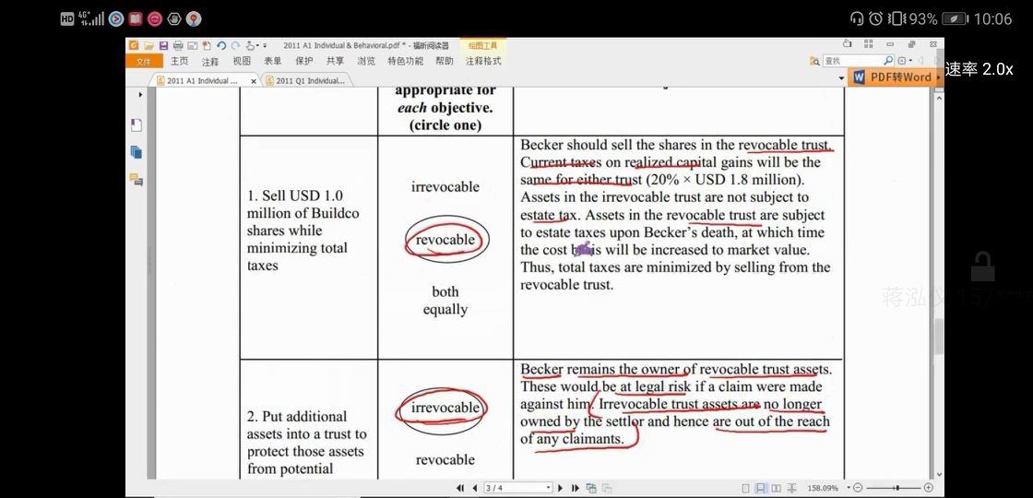Viewport: 1033px width, 498px height.
Task: Click the circled 'revocable' answer in row 1
Action: tap(445, 240)
